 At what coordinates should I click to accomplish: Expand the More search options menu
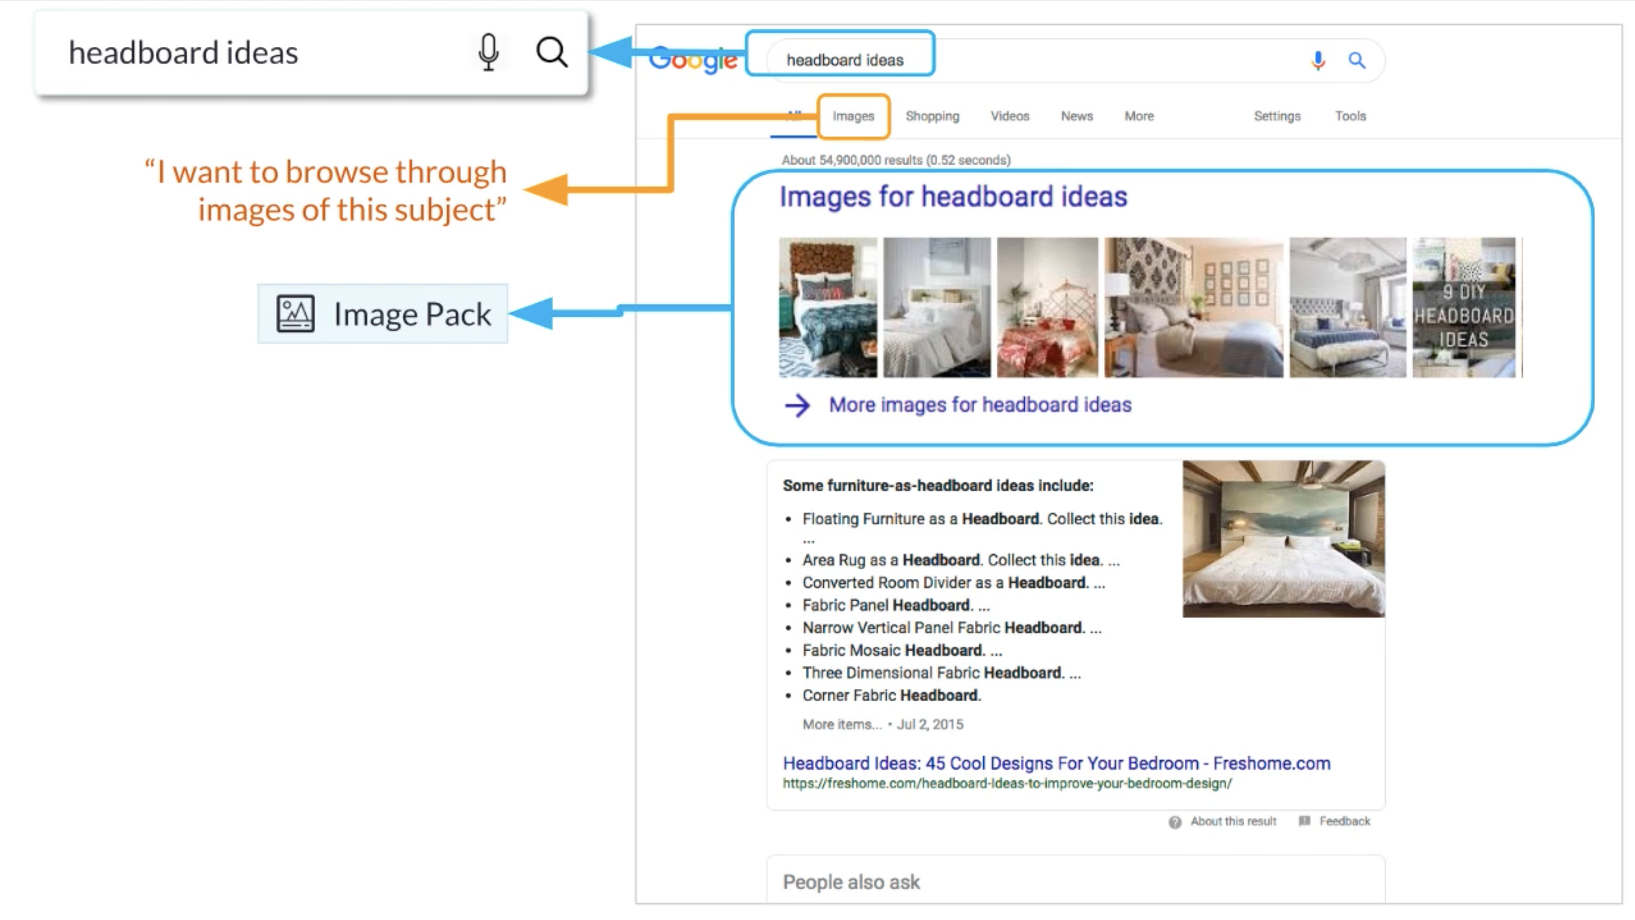1139,116
